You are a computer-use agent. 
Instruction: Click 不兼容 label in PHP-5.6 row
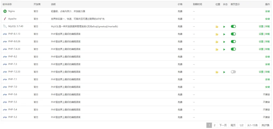point(266,95)
